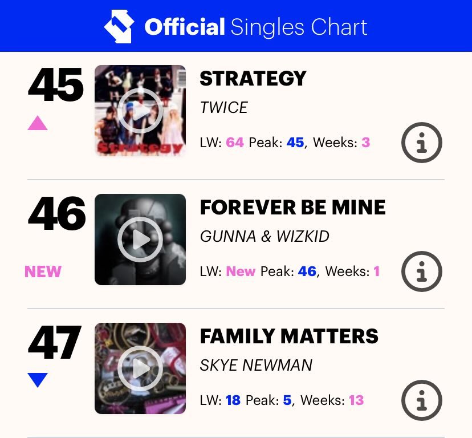Open info for Forever Be Mine
Viewport: 472px width, 438px height.
click(x=421, y=271)
